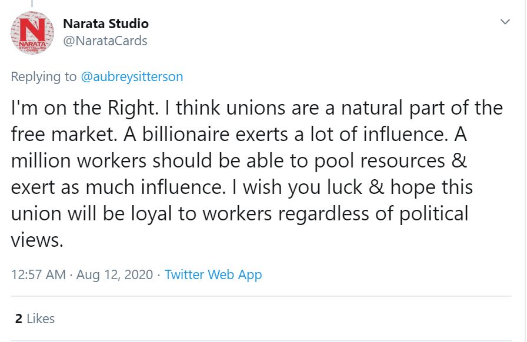Screen dimensions: 527x342
Task: View the 2 Likes list
Action: (35, 318)
